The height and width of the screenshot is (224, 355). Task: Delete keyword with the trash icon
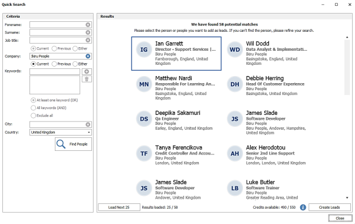tap(87, 79)
